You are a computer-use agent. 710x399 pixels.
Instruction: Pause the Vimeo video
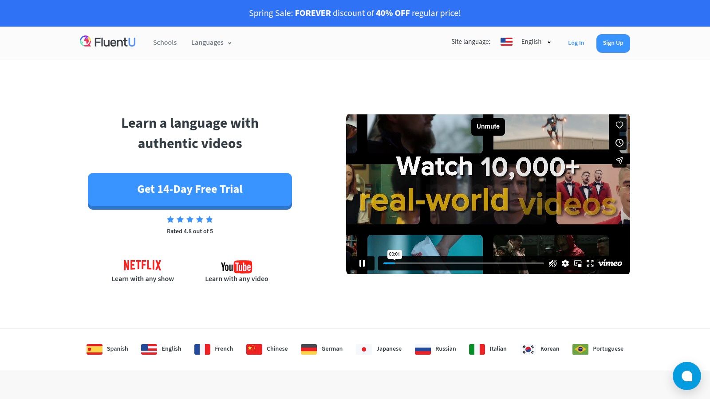(x=362, y=263)
